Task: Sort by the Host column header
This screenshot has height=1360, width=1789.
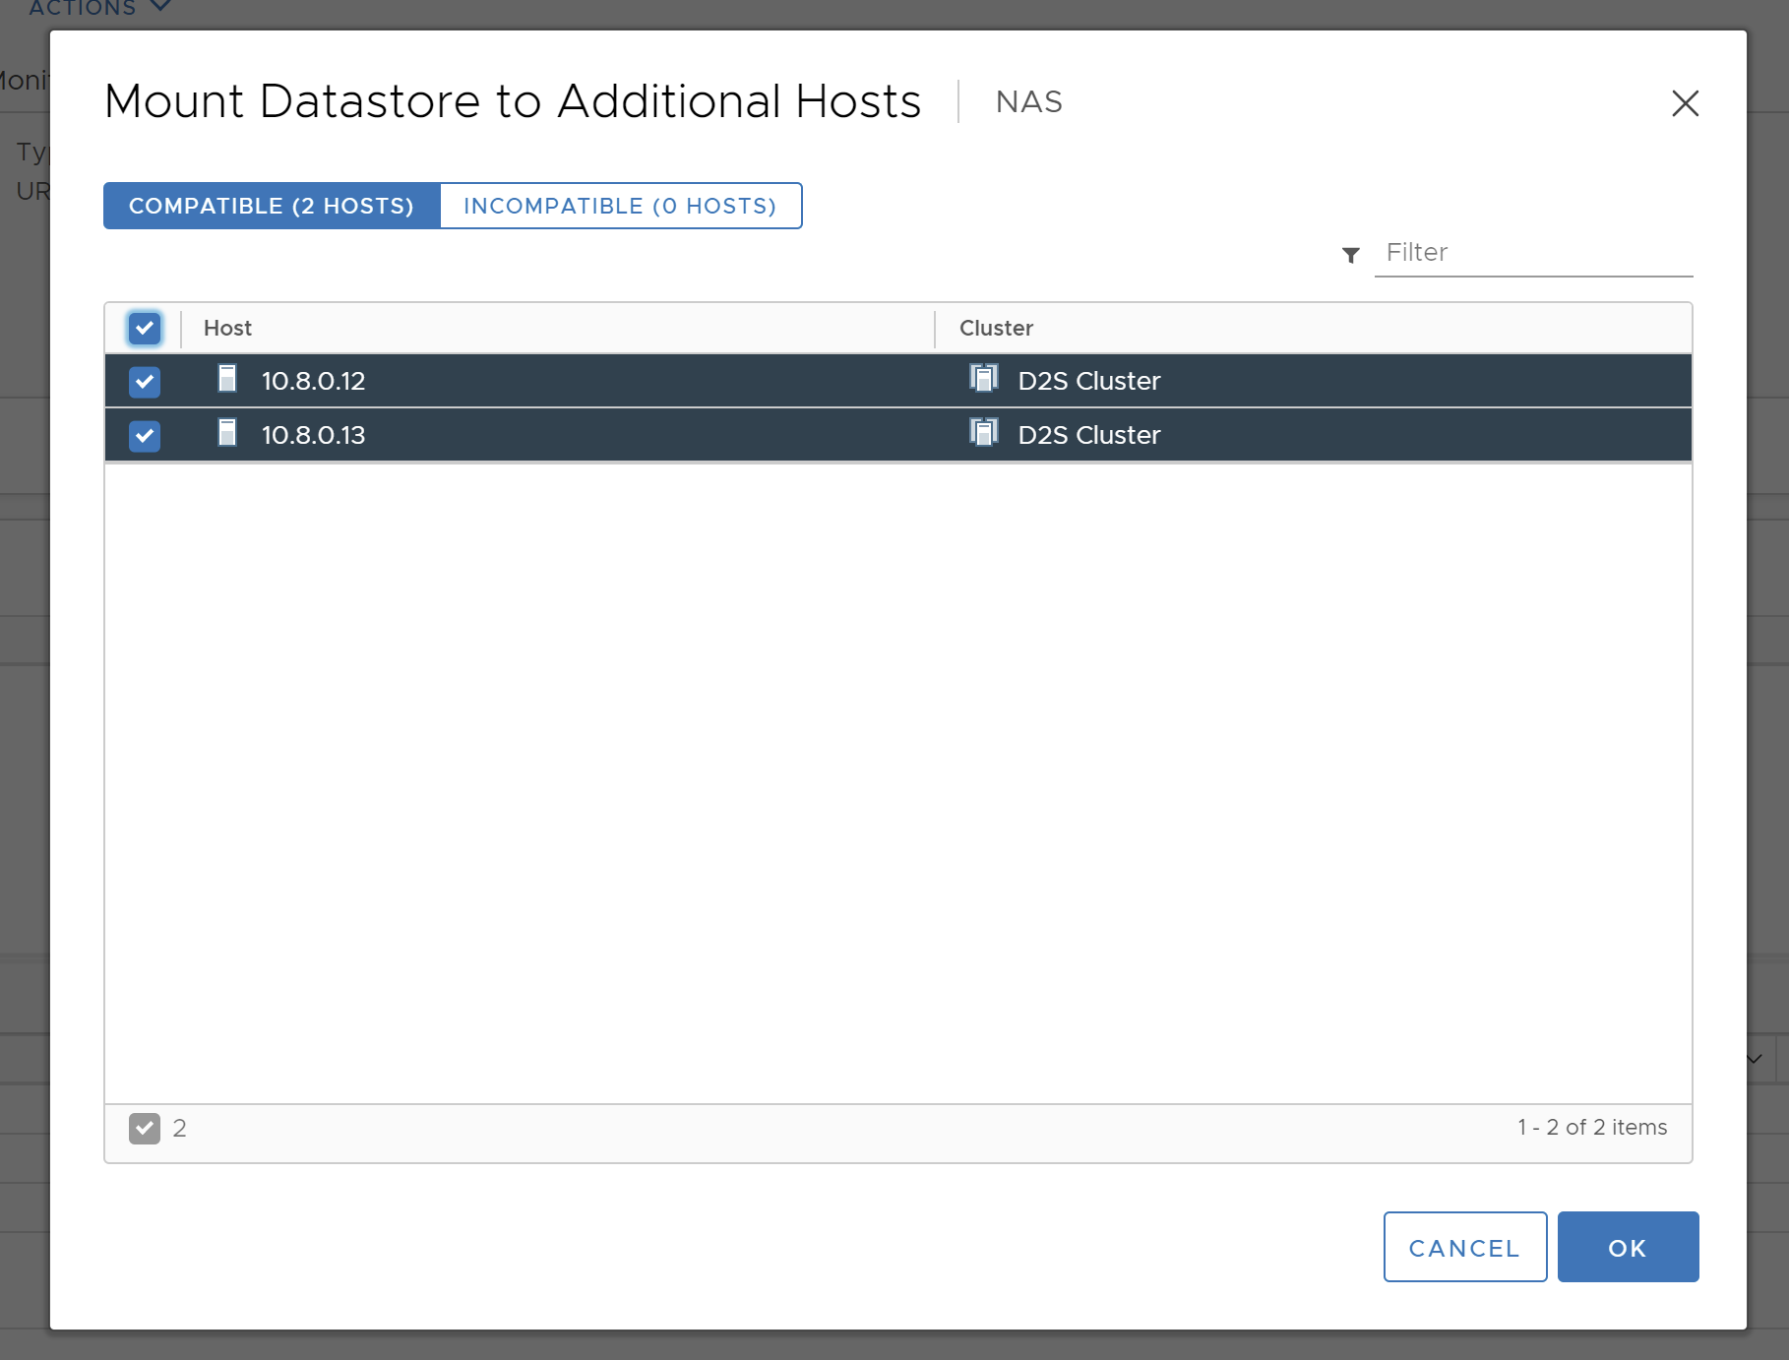Action: click(x=228, y=329)
